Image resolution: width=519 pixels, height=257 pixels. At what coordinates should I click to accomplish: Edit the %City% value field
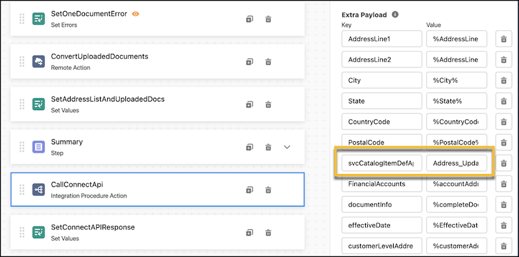[457, 80]
